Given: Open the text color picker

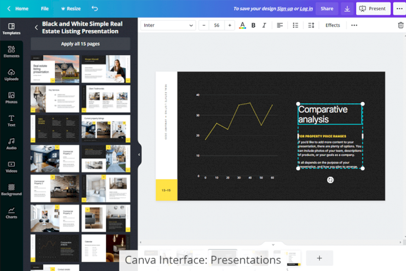Looking at the screenshot, I should (242, 25).
